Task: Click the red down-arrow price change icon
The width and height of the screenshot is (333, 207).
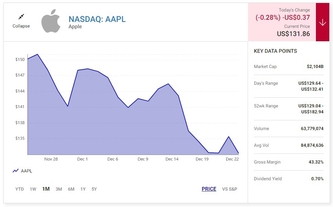Action: 322,22
